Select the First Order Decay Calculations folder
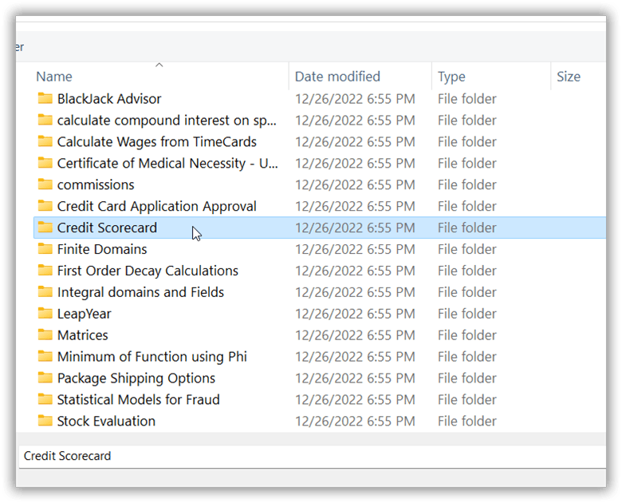The height and width of the screenshot is (503, 622). pos(148,271)
